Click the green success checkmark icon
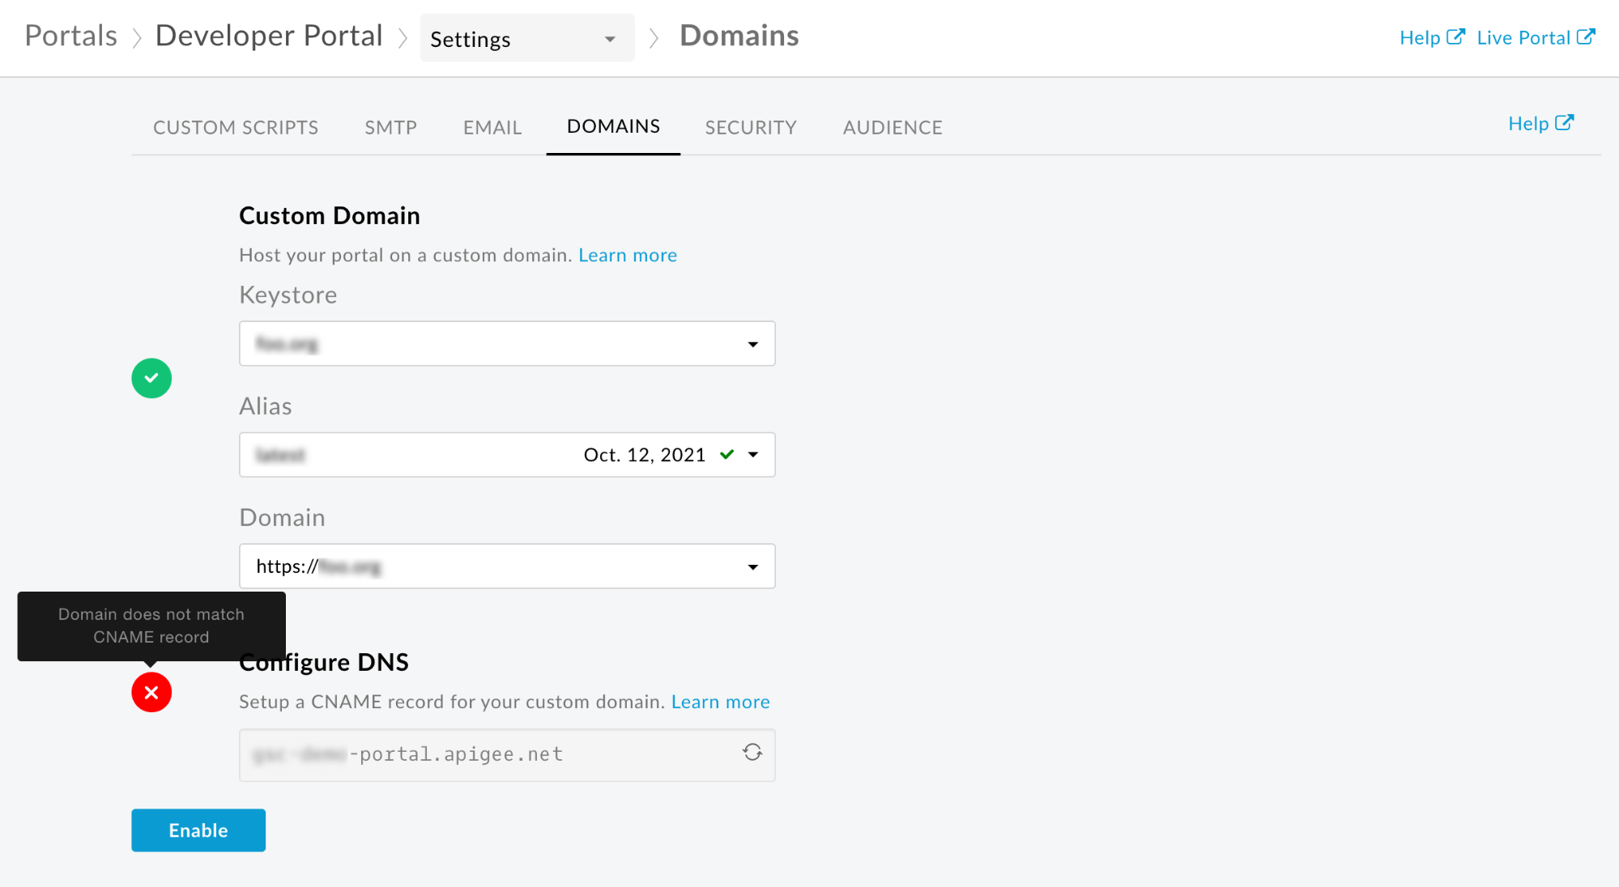The image size is (1619, 887). tap(151, 378)
